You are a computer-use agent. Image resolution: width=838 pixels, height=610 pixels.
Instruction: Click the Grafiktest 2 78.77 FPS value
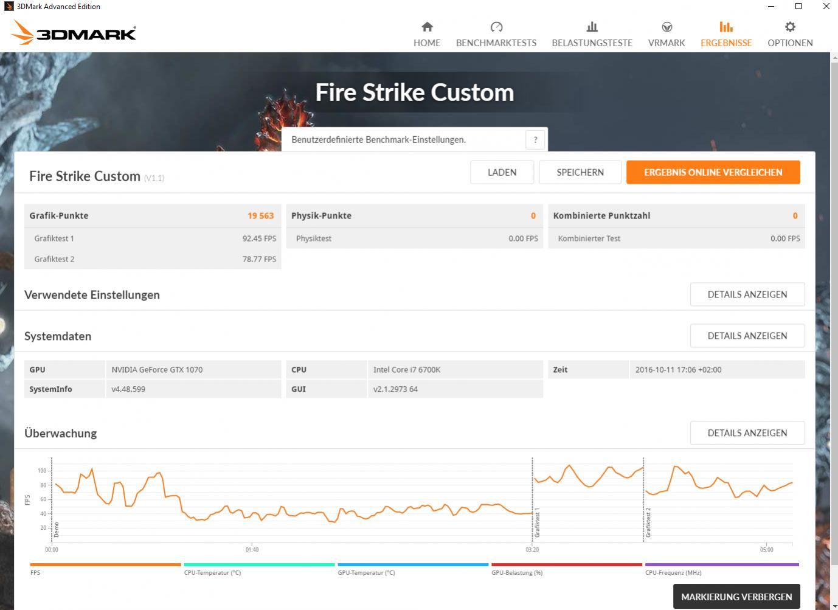tap(259, 259)
